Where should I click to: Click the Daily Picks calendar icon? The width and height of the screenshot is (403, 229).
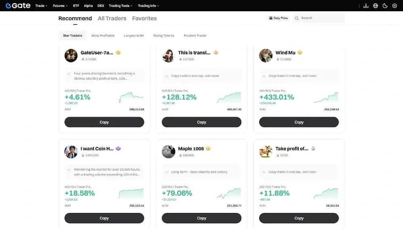pyautogui.click(x=271, y=18)
